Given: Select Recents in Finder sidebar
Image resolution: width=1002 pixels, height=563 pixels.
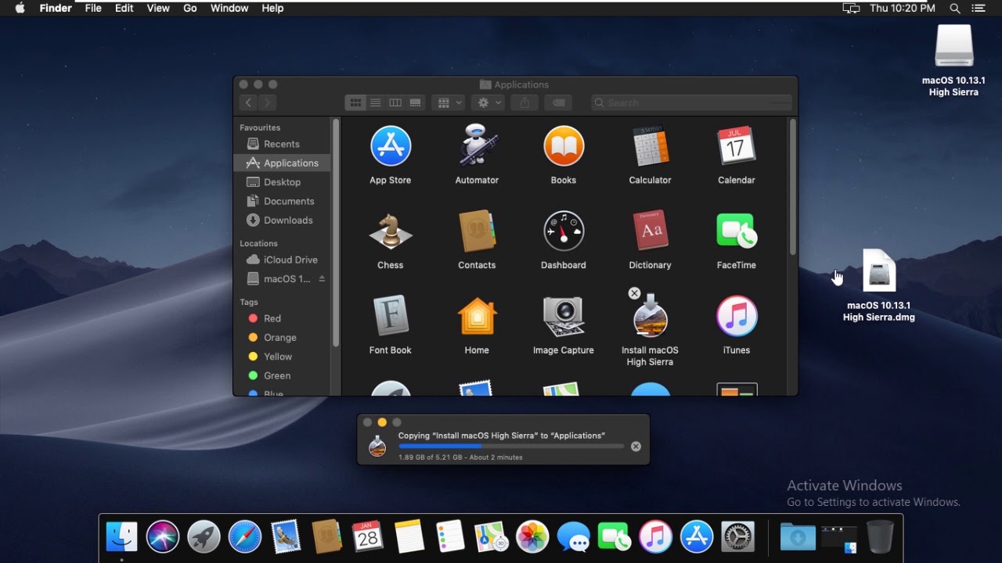Looking at the screenshot, I should (x=282, y=144).
